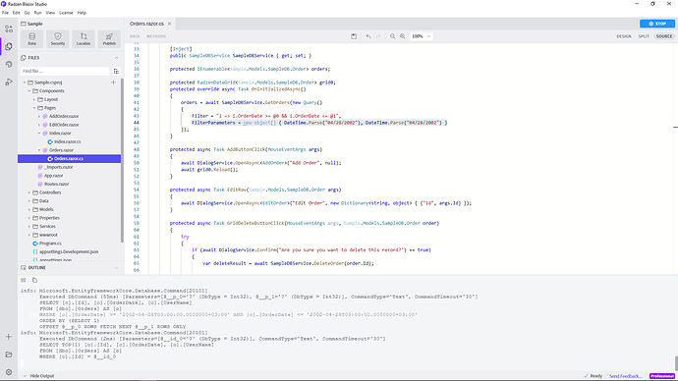The image size is (678, 381).
Task: Zoom out with the magnifier minus icon
Action: (393, 36)
